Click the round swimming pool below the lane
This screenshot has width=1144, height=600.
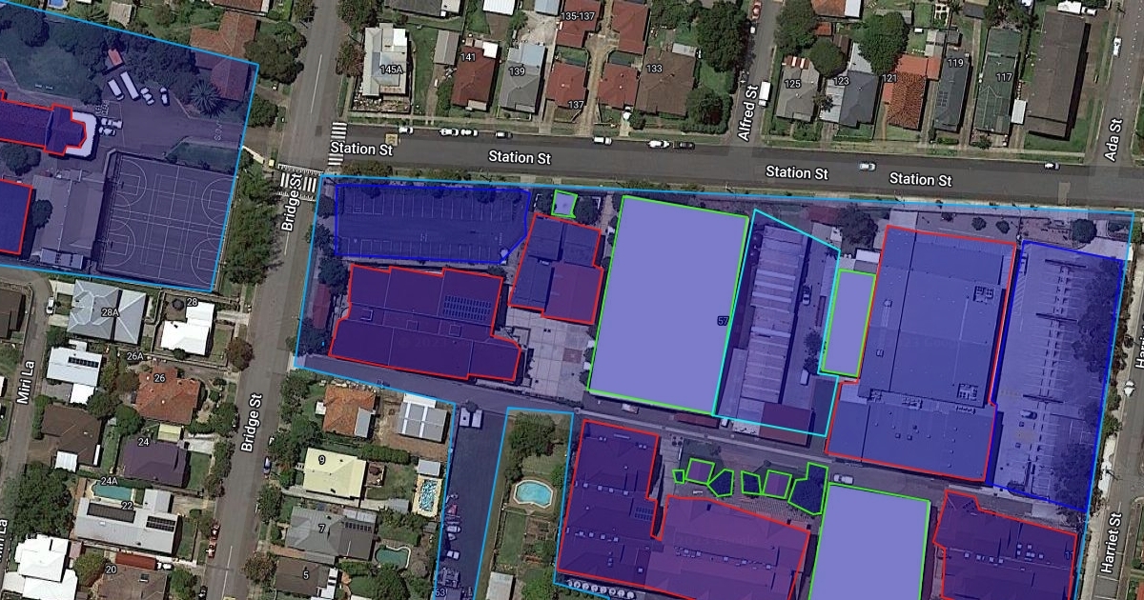pyautogui.click(x=532, y=492)
